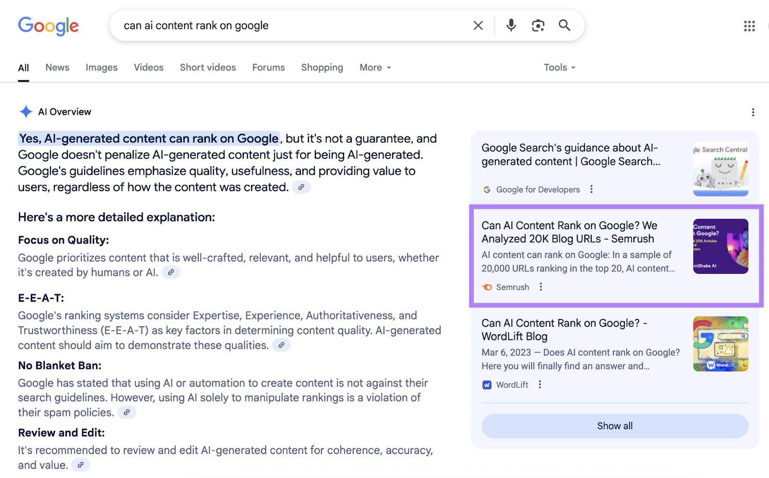Click the citation link after E-E-A-T paragraph
The height and width of the screenshot is (478, 769).
click(x=282, y=345)
